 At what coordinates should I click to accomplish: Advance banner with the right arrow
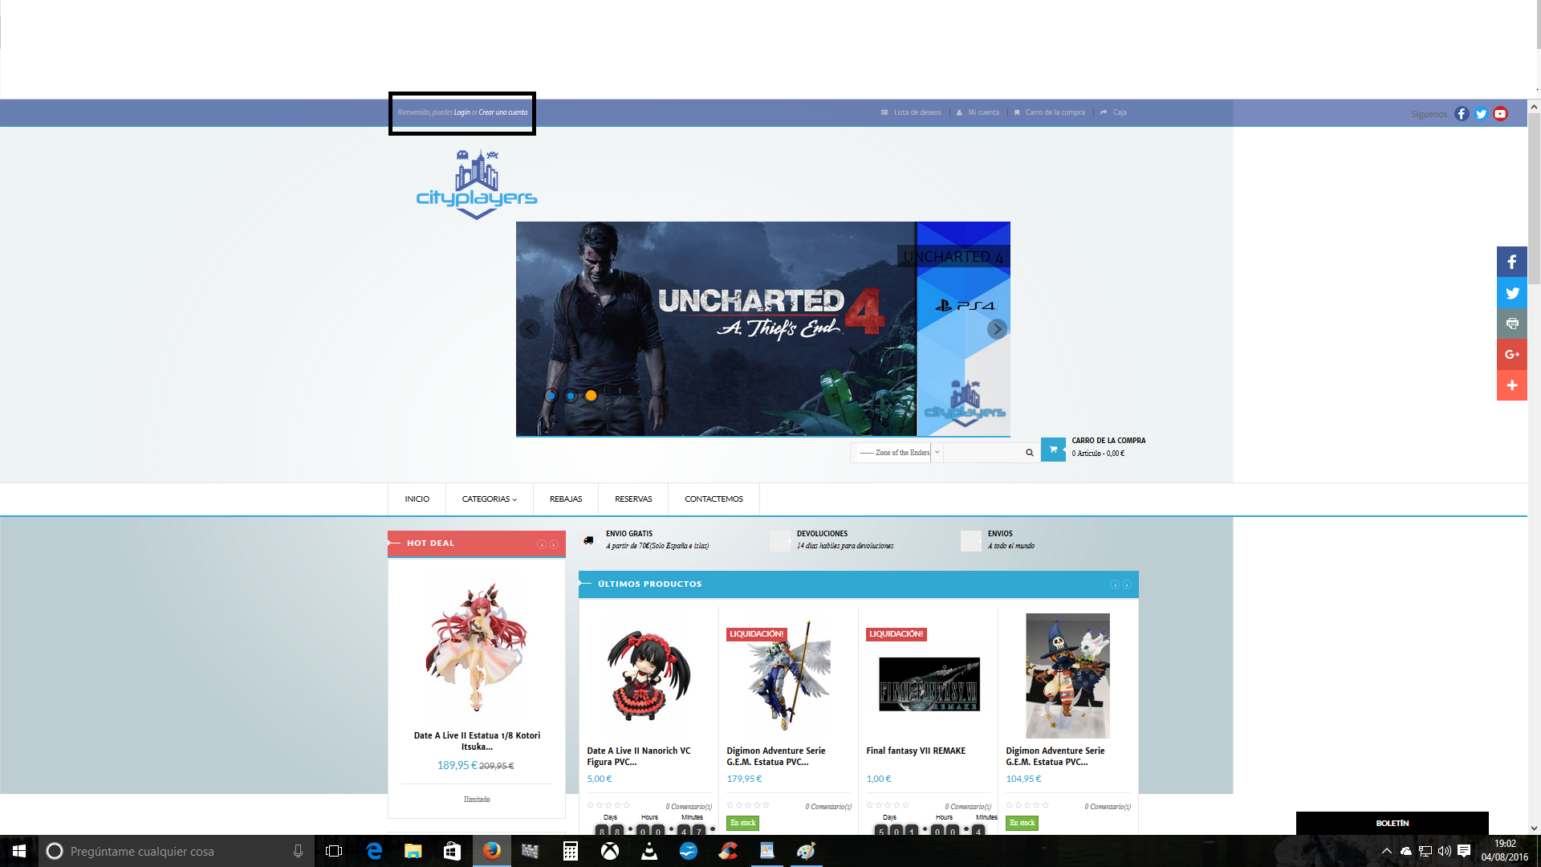(997, 329)
